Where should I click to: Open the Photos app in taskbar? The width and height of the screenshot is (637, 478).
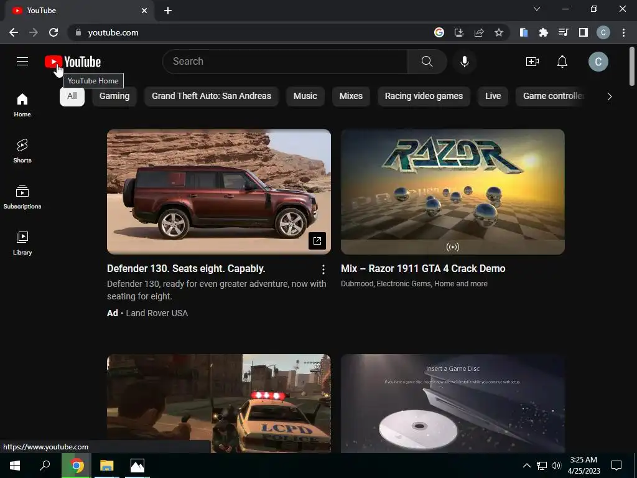point(137,466)
